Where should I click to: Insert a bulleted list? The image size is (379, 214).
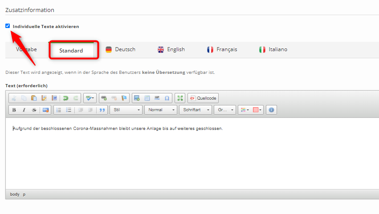[69, 110]
